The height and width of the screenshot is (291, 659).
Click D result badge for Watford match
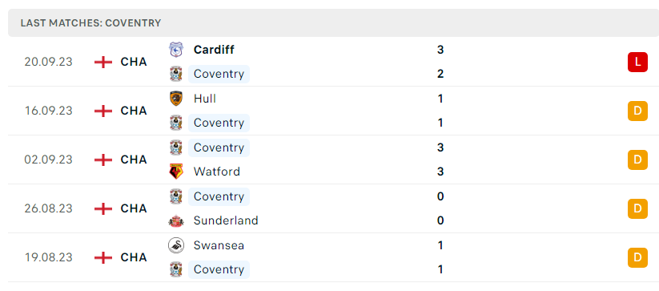coord(637,160)
